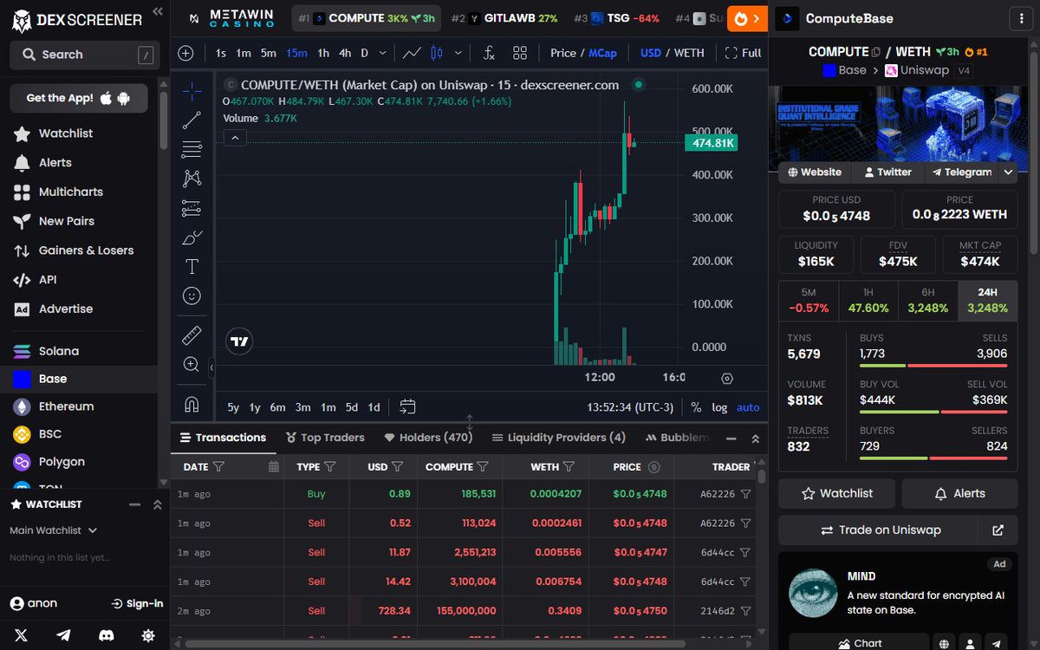Open the chart layout grid selector
The image size is (1040, 650).
tap(520, 53)
